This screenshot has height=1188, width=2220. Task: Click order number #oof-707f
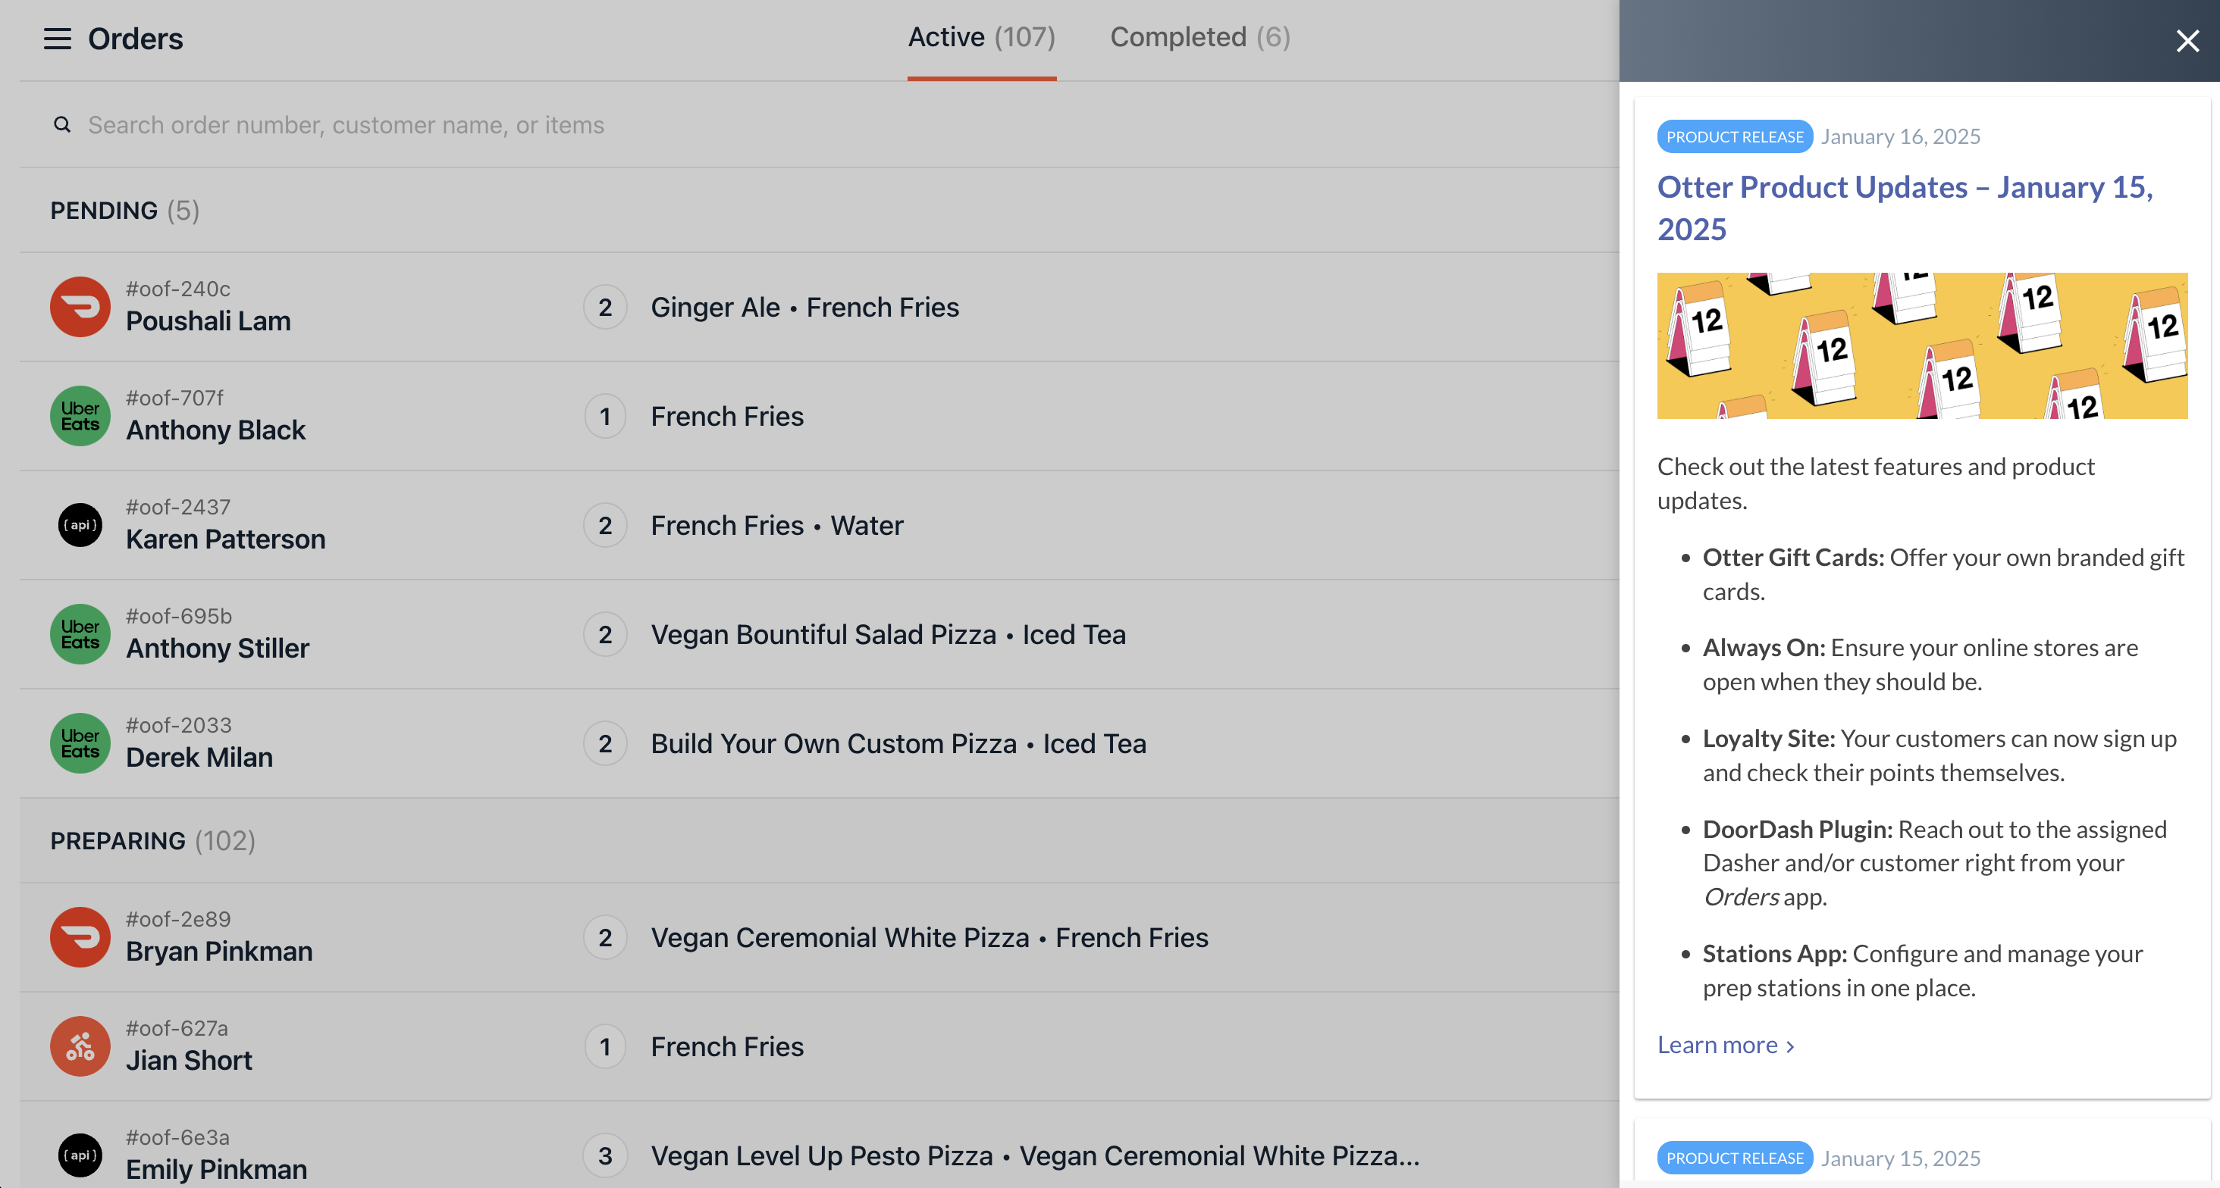pyautogui.click(x=174, y=398)
